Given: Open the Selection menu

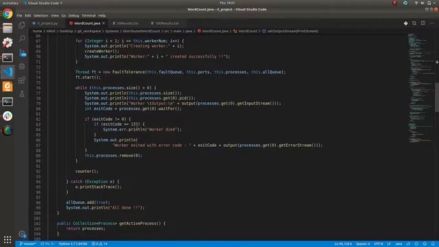Looking at the screenshot, I should (x=41, y=16).
